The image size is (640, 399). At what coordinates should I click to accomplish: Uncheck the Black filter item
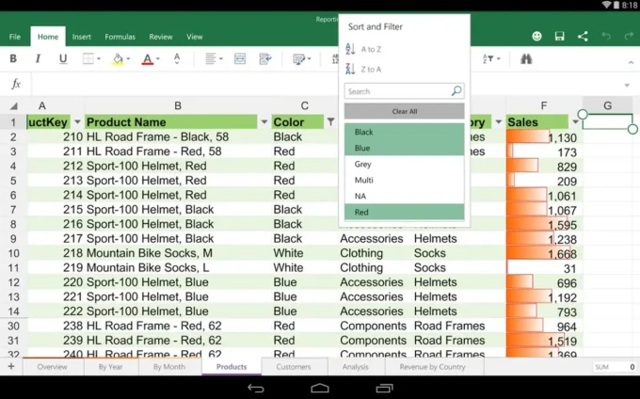point(404,133)
